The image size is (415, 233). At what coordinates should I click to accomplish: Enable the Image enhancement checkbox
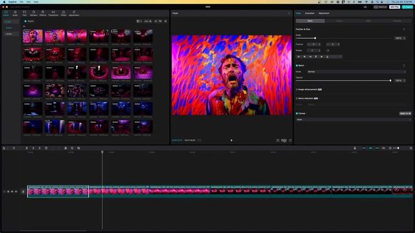[x=297, y=89]
